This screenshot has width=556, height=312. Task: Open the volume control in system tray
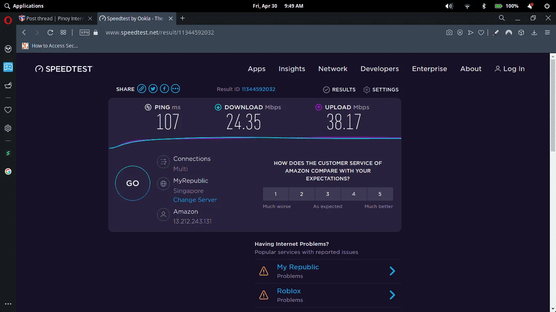449,6
